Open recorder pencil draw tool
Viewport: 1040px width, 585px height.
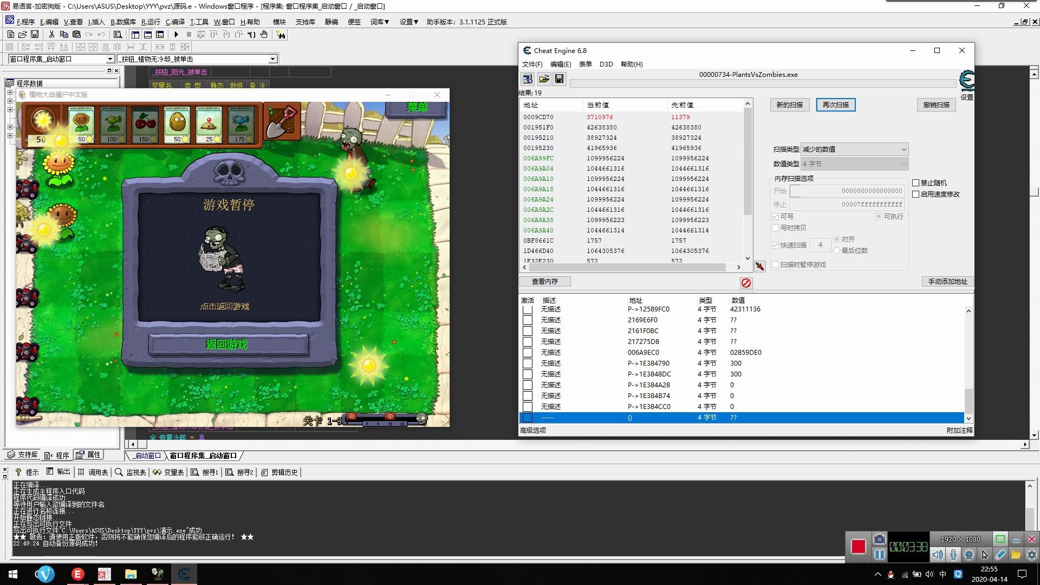point(1000,555)
